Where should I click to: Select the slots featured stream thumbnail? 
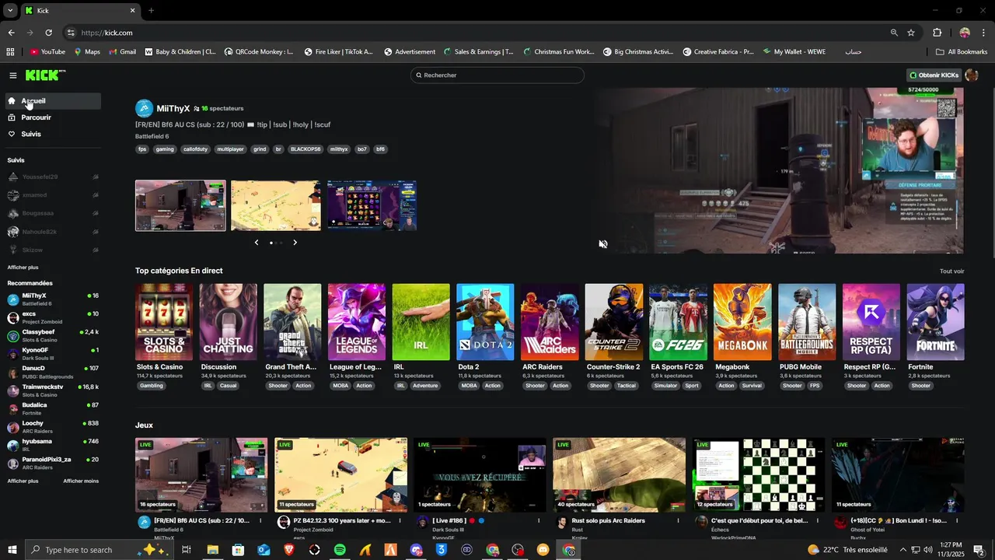[x=372, y=205]
